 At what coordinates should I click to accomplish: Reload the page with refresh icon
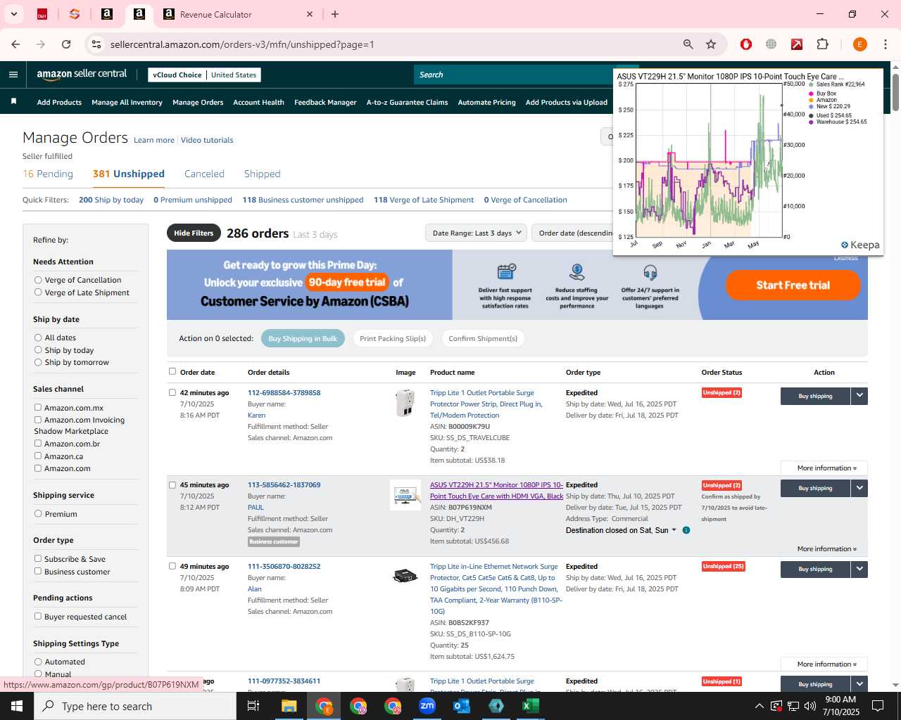click(x=66, y=44)
